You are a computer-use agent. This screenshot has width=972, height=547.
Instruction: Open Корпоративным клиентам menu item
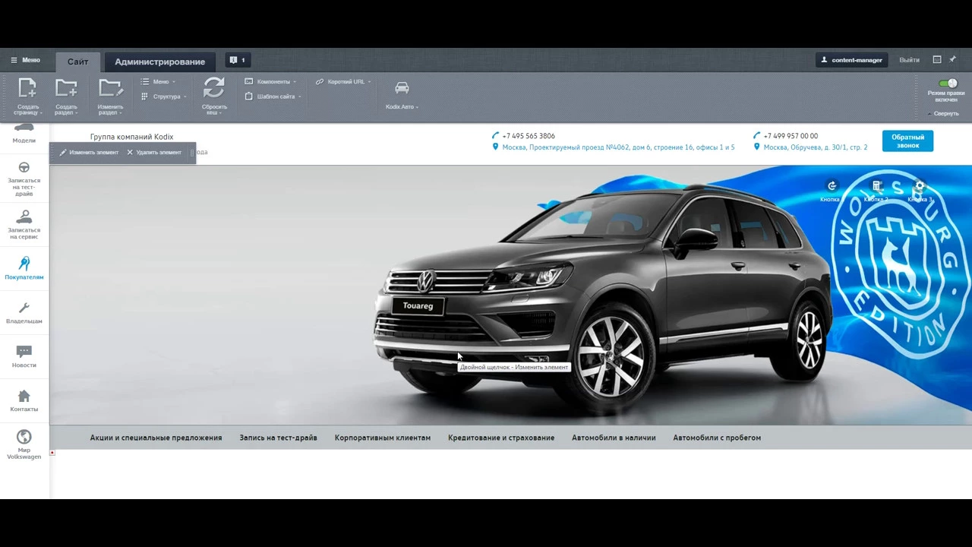(x=382, y=438)
